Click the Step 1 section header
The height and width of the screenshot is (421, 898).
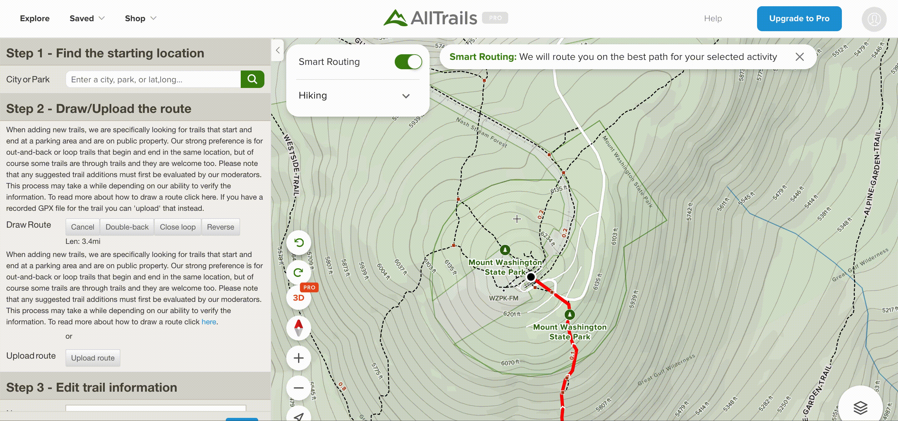click(x=135, y=53)
